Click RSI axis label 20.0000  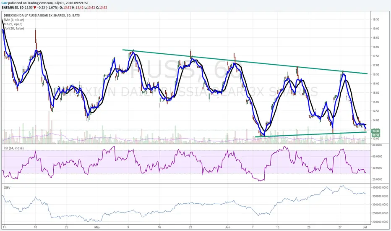coord(377,179)
